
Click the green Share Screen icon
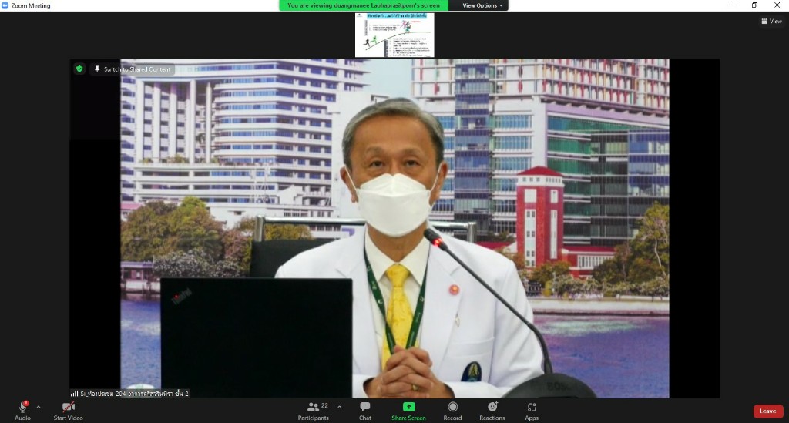[x=408, y=408]
